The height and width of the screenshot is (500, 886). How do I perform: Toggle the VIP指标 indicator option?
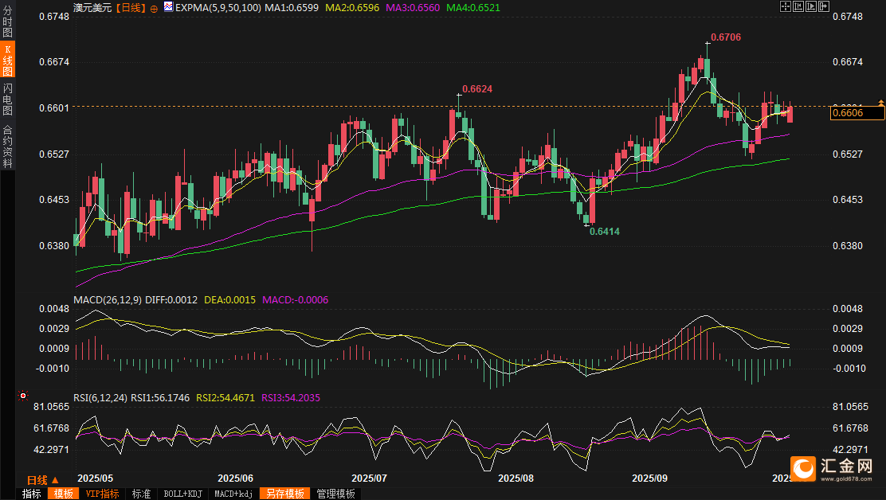coord(104,494)
